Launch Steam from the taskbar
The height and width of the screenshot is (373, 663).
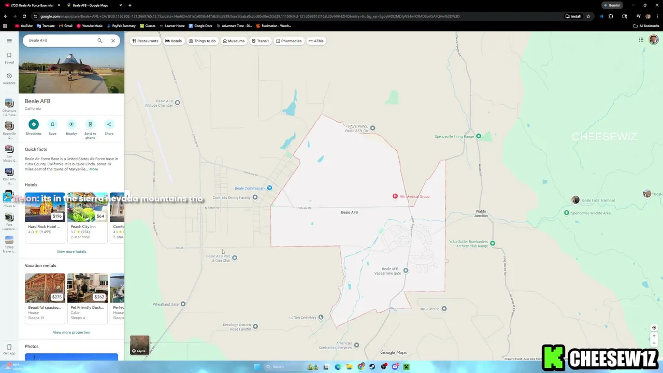372,367
